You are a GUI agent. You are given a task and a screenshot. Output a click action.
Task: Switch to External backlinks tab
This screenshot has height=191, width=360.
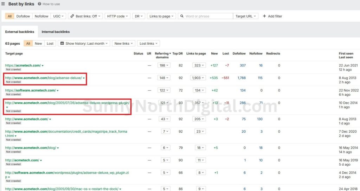coord(20,32)
